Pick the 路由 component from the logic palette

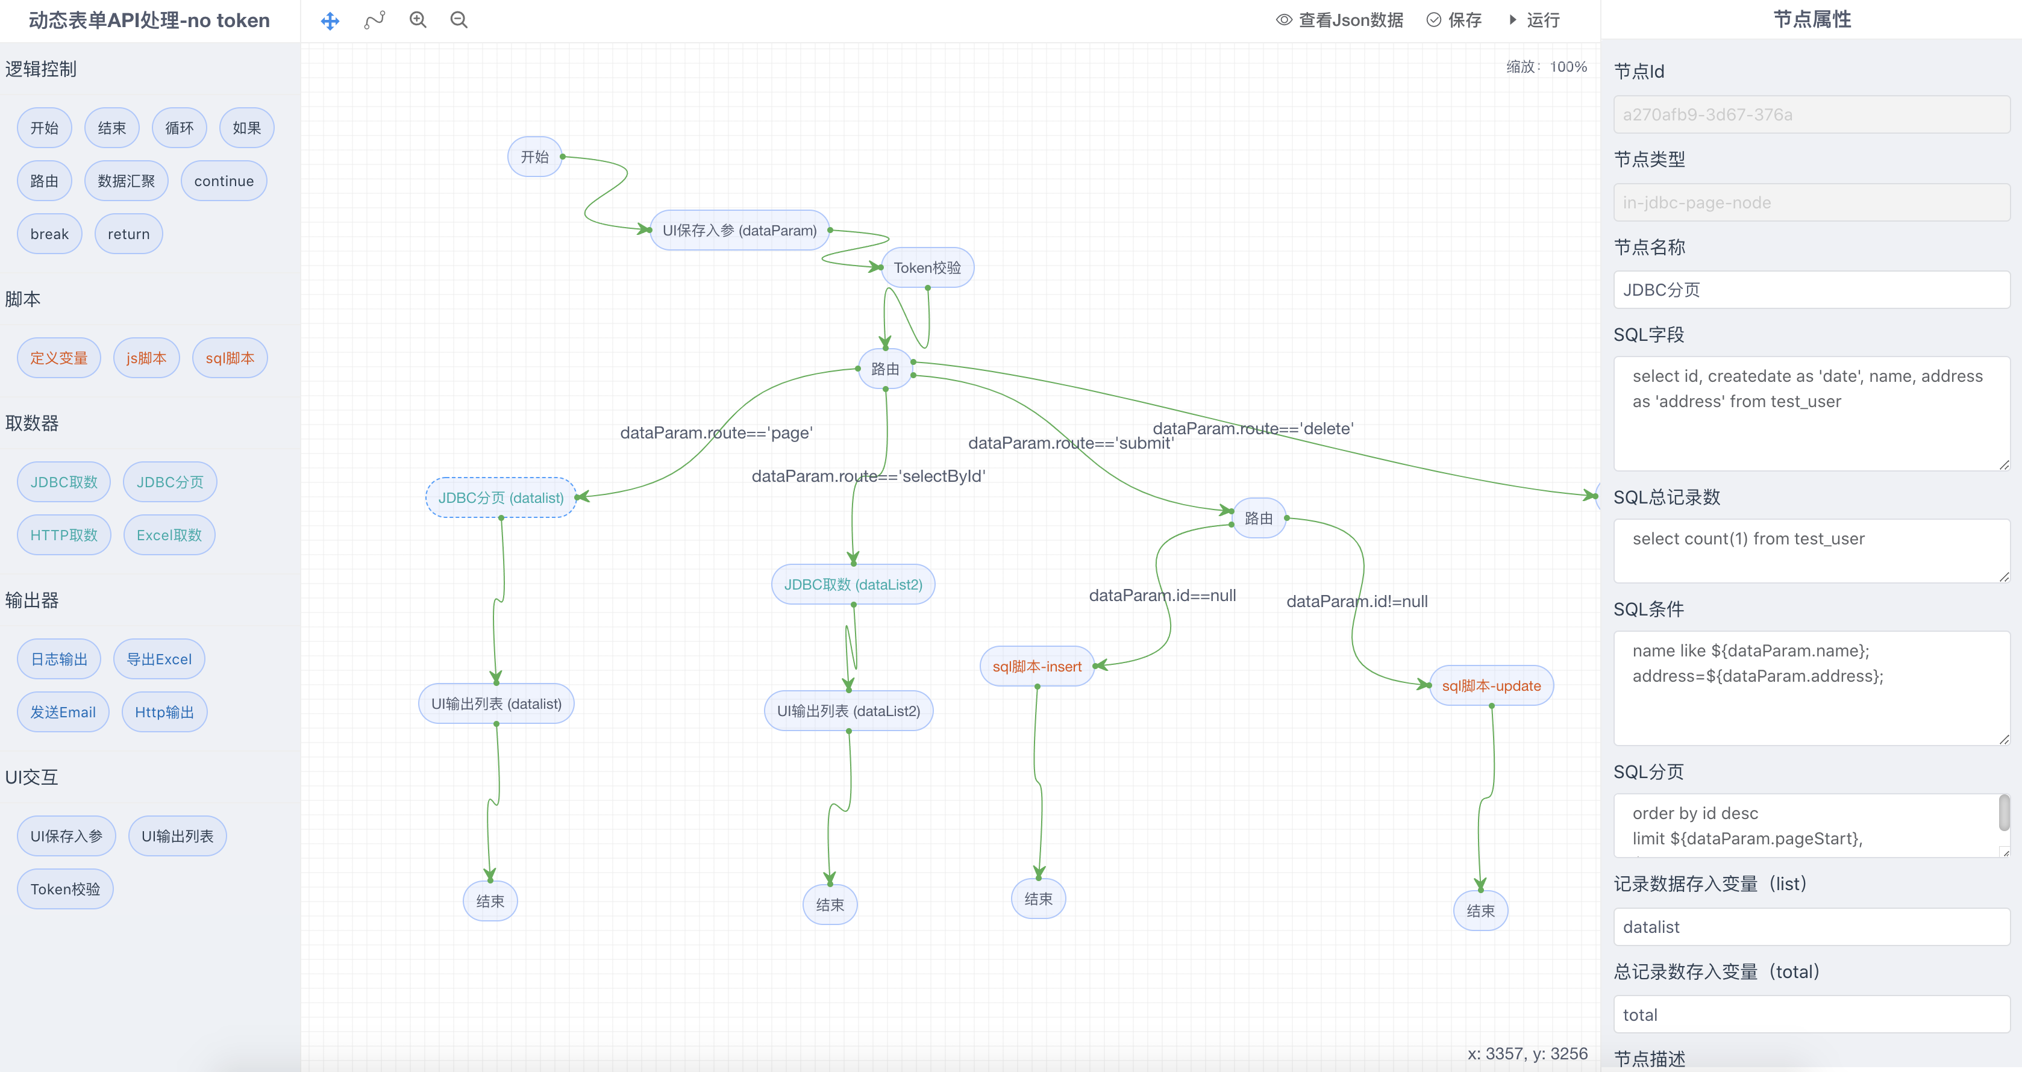click(x=44, y=181)
